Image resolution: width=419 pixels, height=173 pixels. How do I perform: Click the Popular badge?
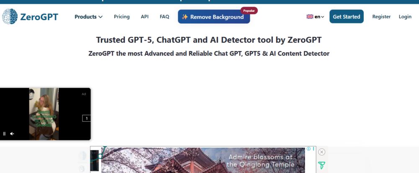coord(249,11)
